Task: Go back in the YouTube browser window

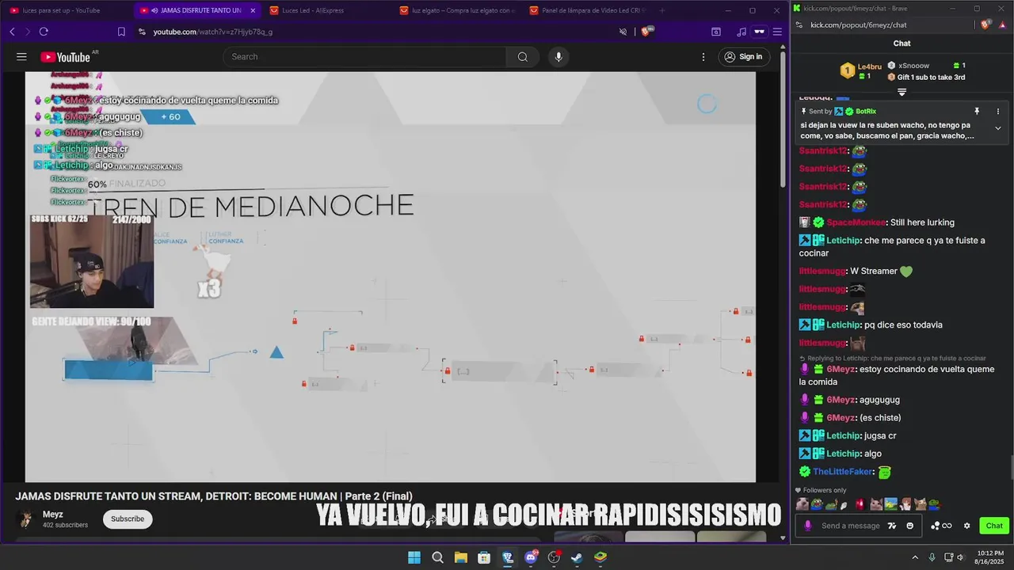Action: click(x=12, y=32)
